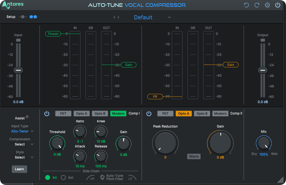The image size is (286, 185).
Task: Click the 3 : 1 ratio value
Action: (80, 141)
